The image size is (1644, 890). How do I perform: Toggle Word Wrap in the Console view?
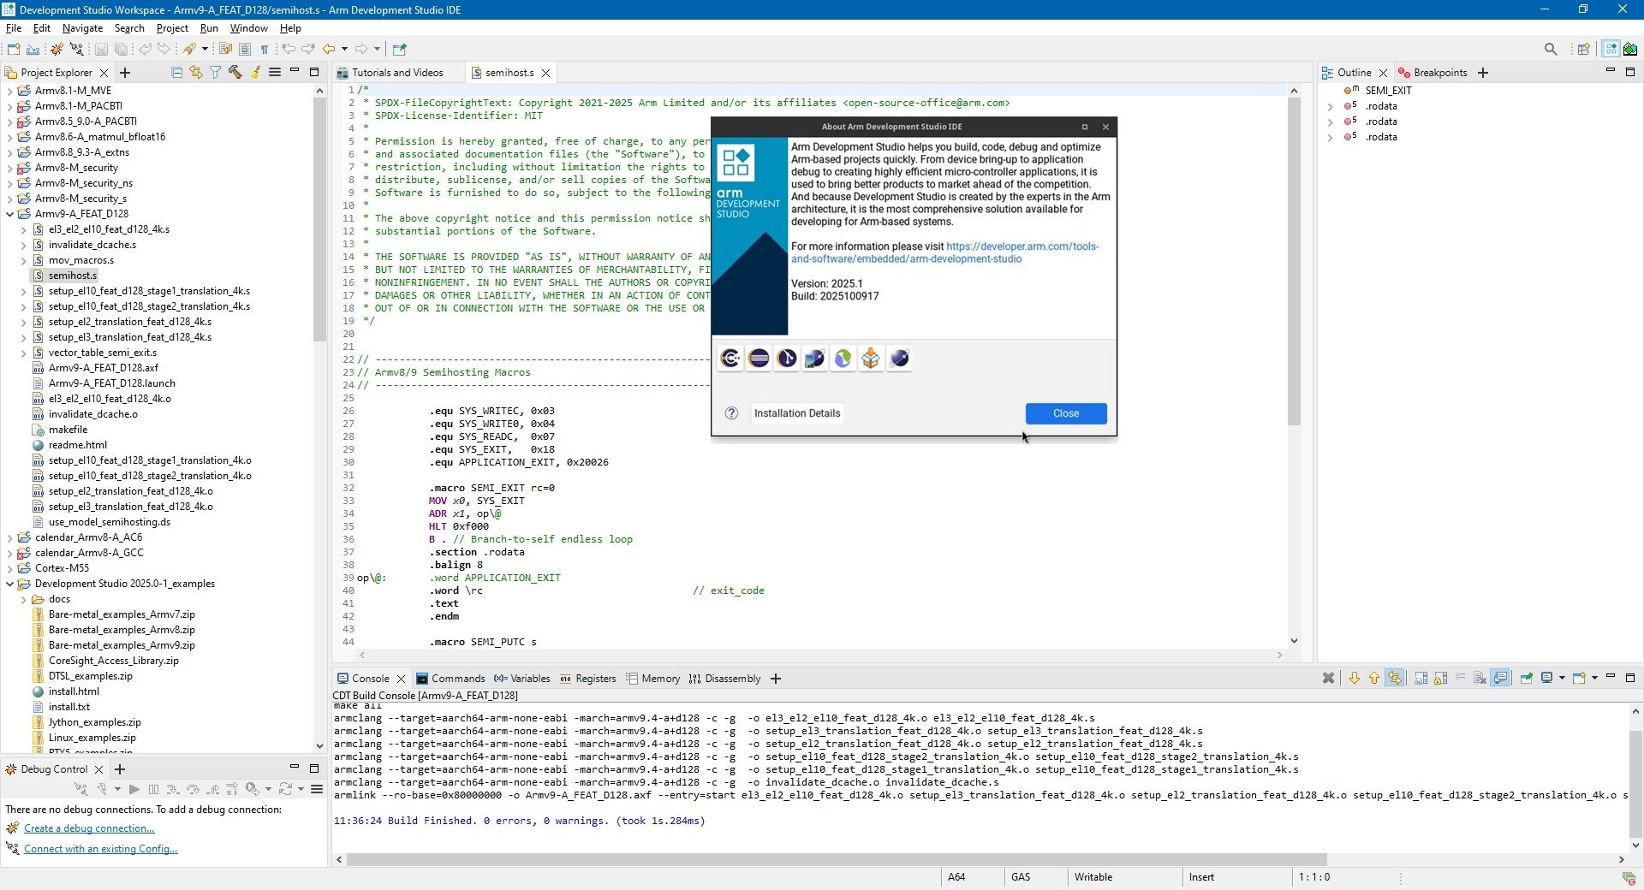coord(1459,678)
